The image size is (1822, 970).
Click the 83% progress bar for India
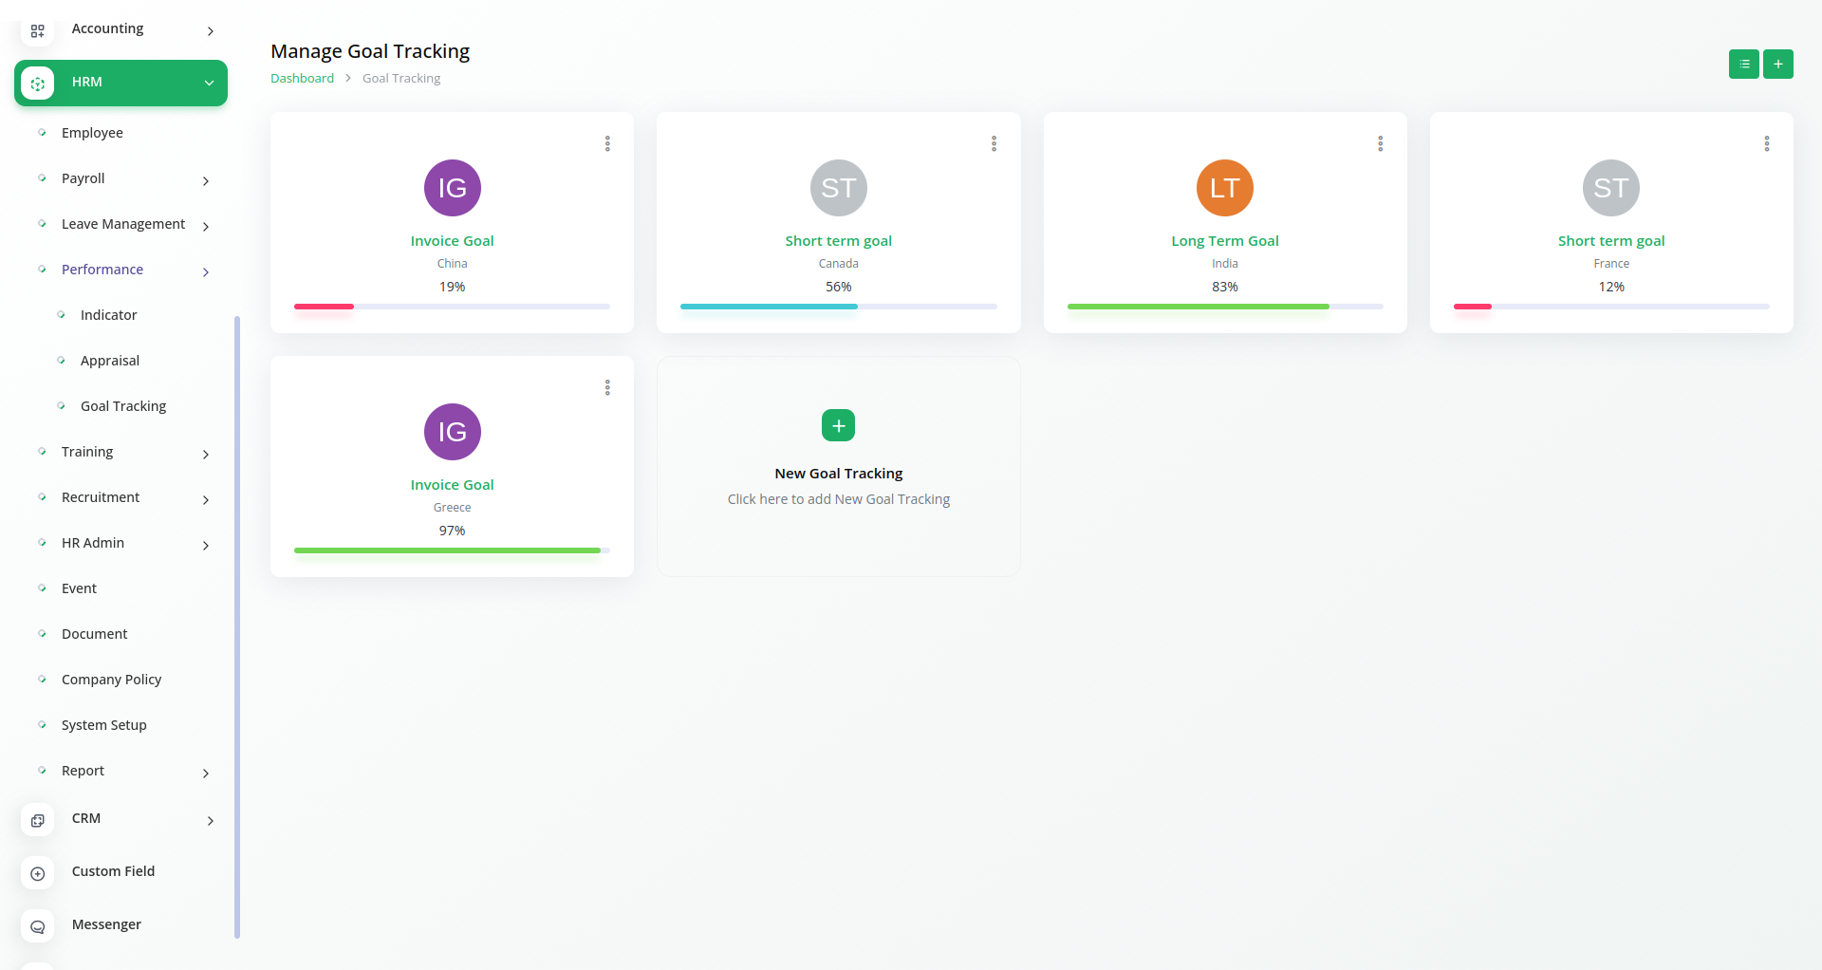pyautogui.click(x=1224, y=307)
